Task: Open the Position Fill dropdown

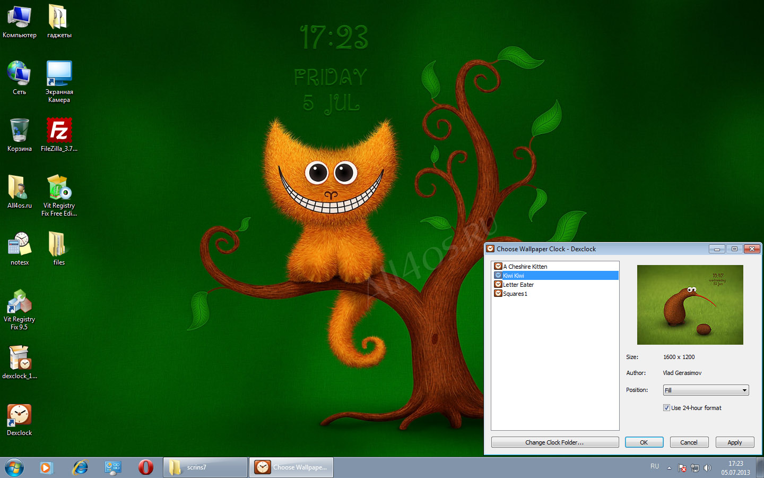Action: tap(706, 390)
